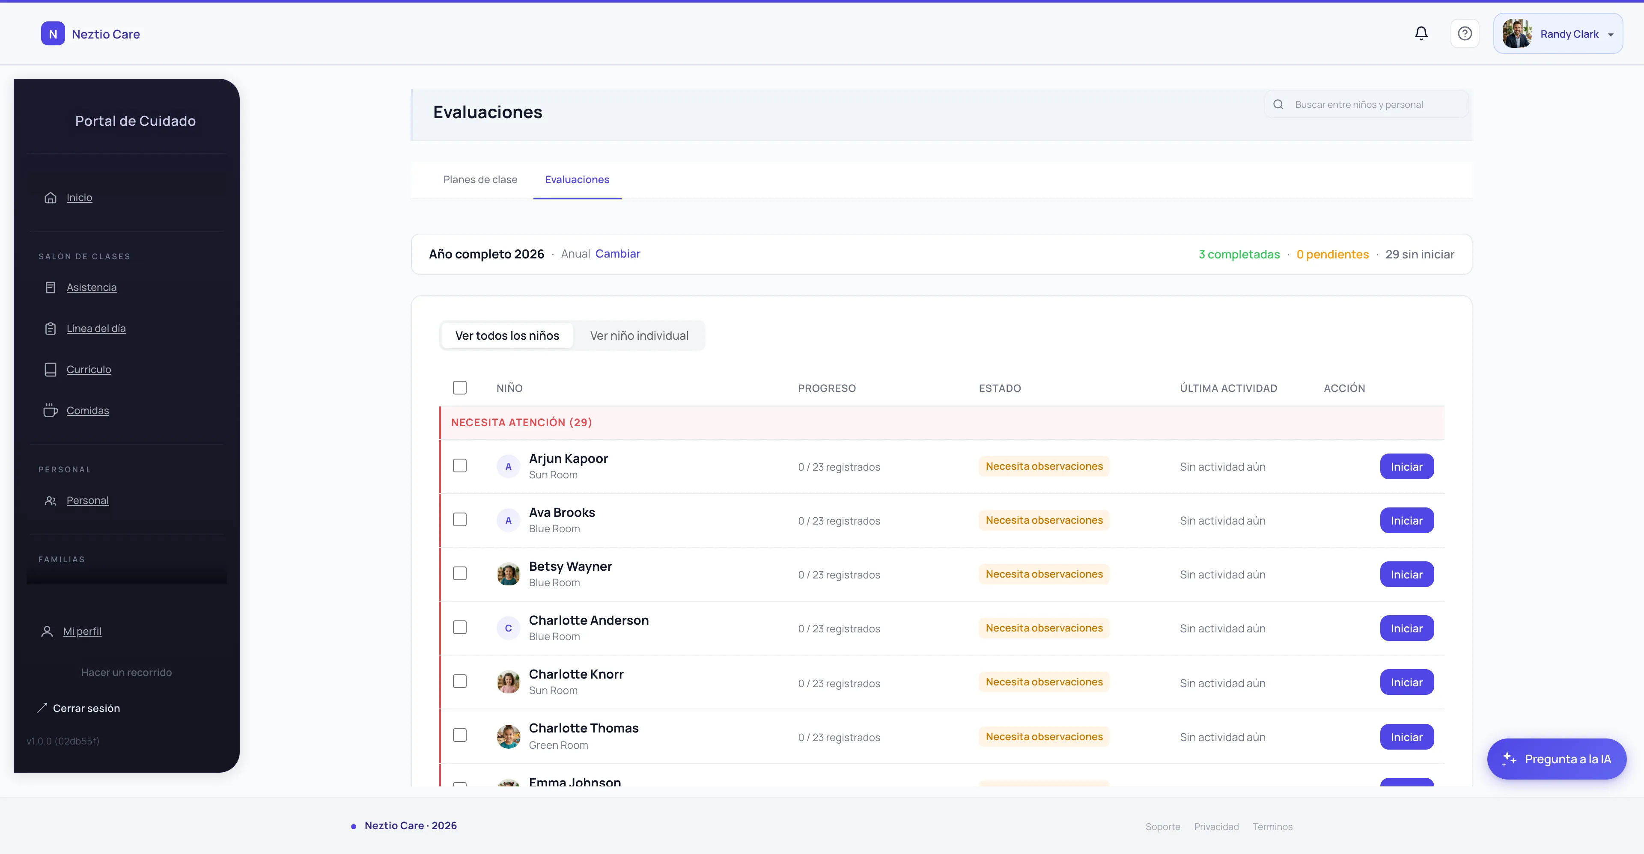Image resolution: width=1644 pixels, height=854 pixels.
Task: Click Iniciar for Arjun Kapoor
Action: click(x=1406, y=467)
